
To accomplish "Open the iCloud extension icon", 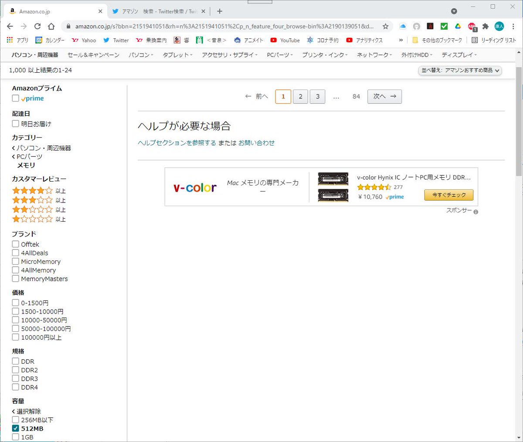I will point(403,26).
